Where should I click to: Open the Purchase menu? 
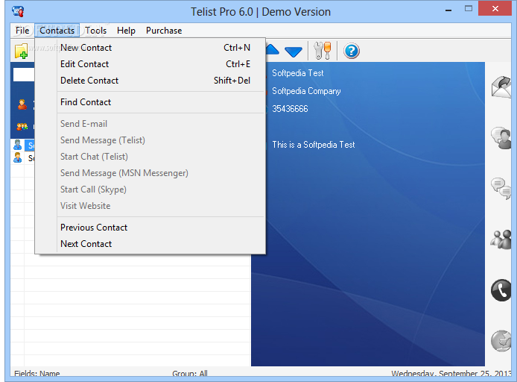164,31
